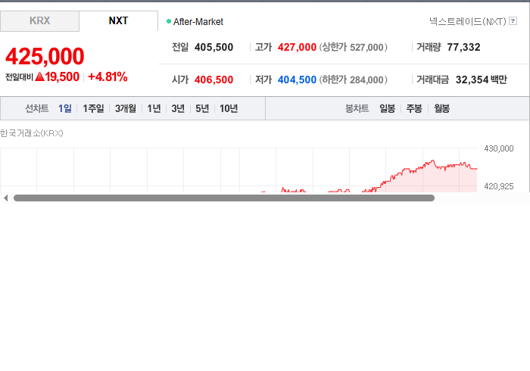Click the trading volume 77,332

463,47
